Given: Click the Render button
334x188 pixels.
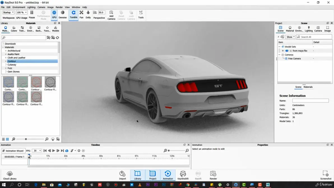Looking at the screenshot, I should 213,175.
